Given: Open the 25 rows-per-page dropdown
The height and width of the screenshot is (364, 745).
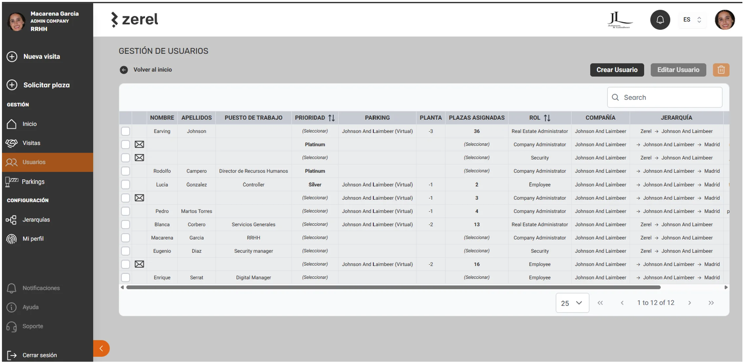Looking at the screenshot, I should pos(572,303).
